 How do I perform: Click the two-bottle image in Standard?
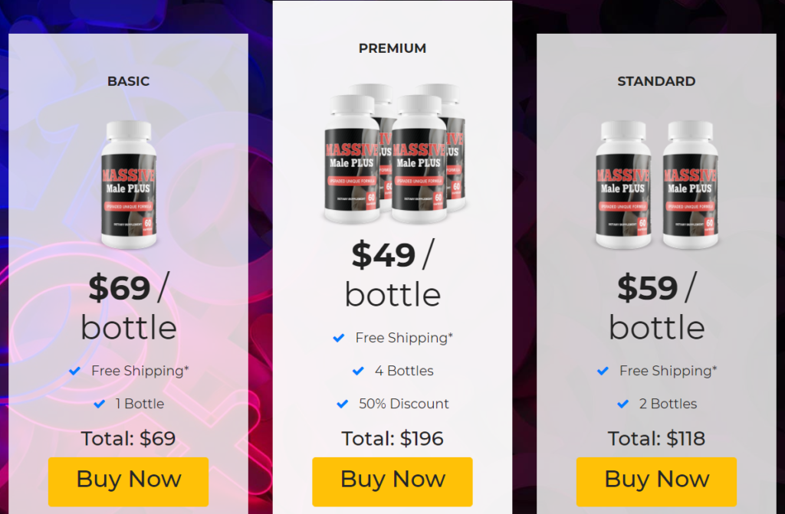tap(656, 185)
